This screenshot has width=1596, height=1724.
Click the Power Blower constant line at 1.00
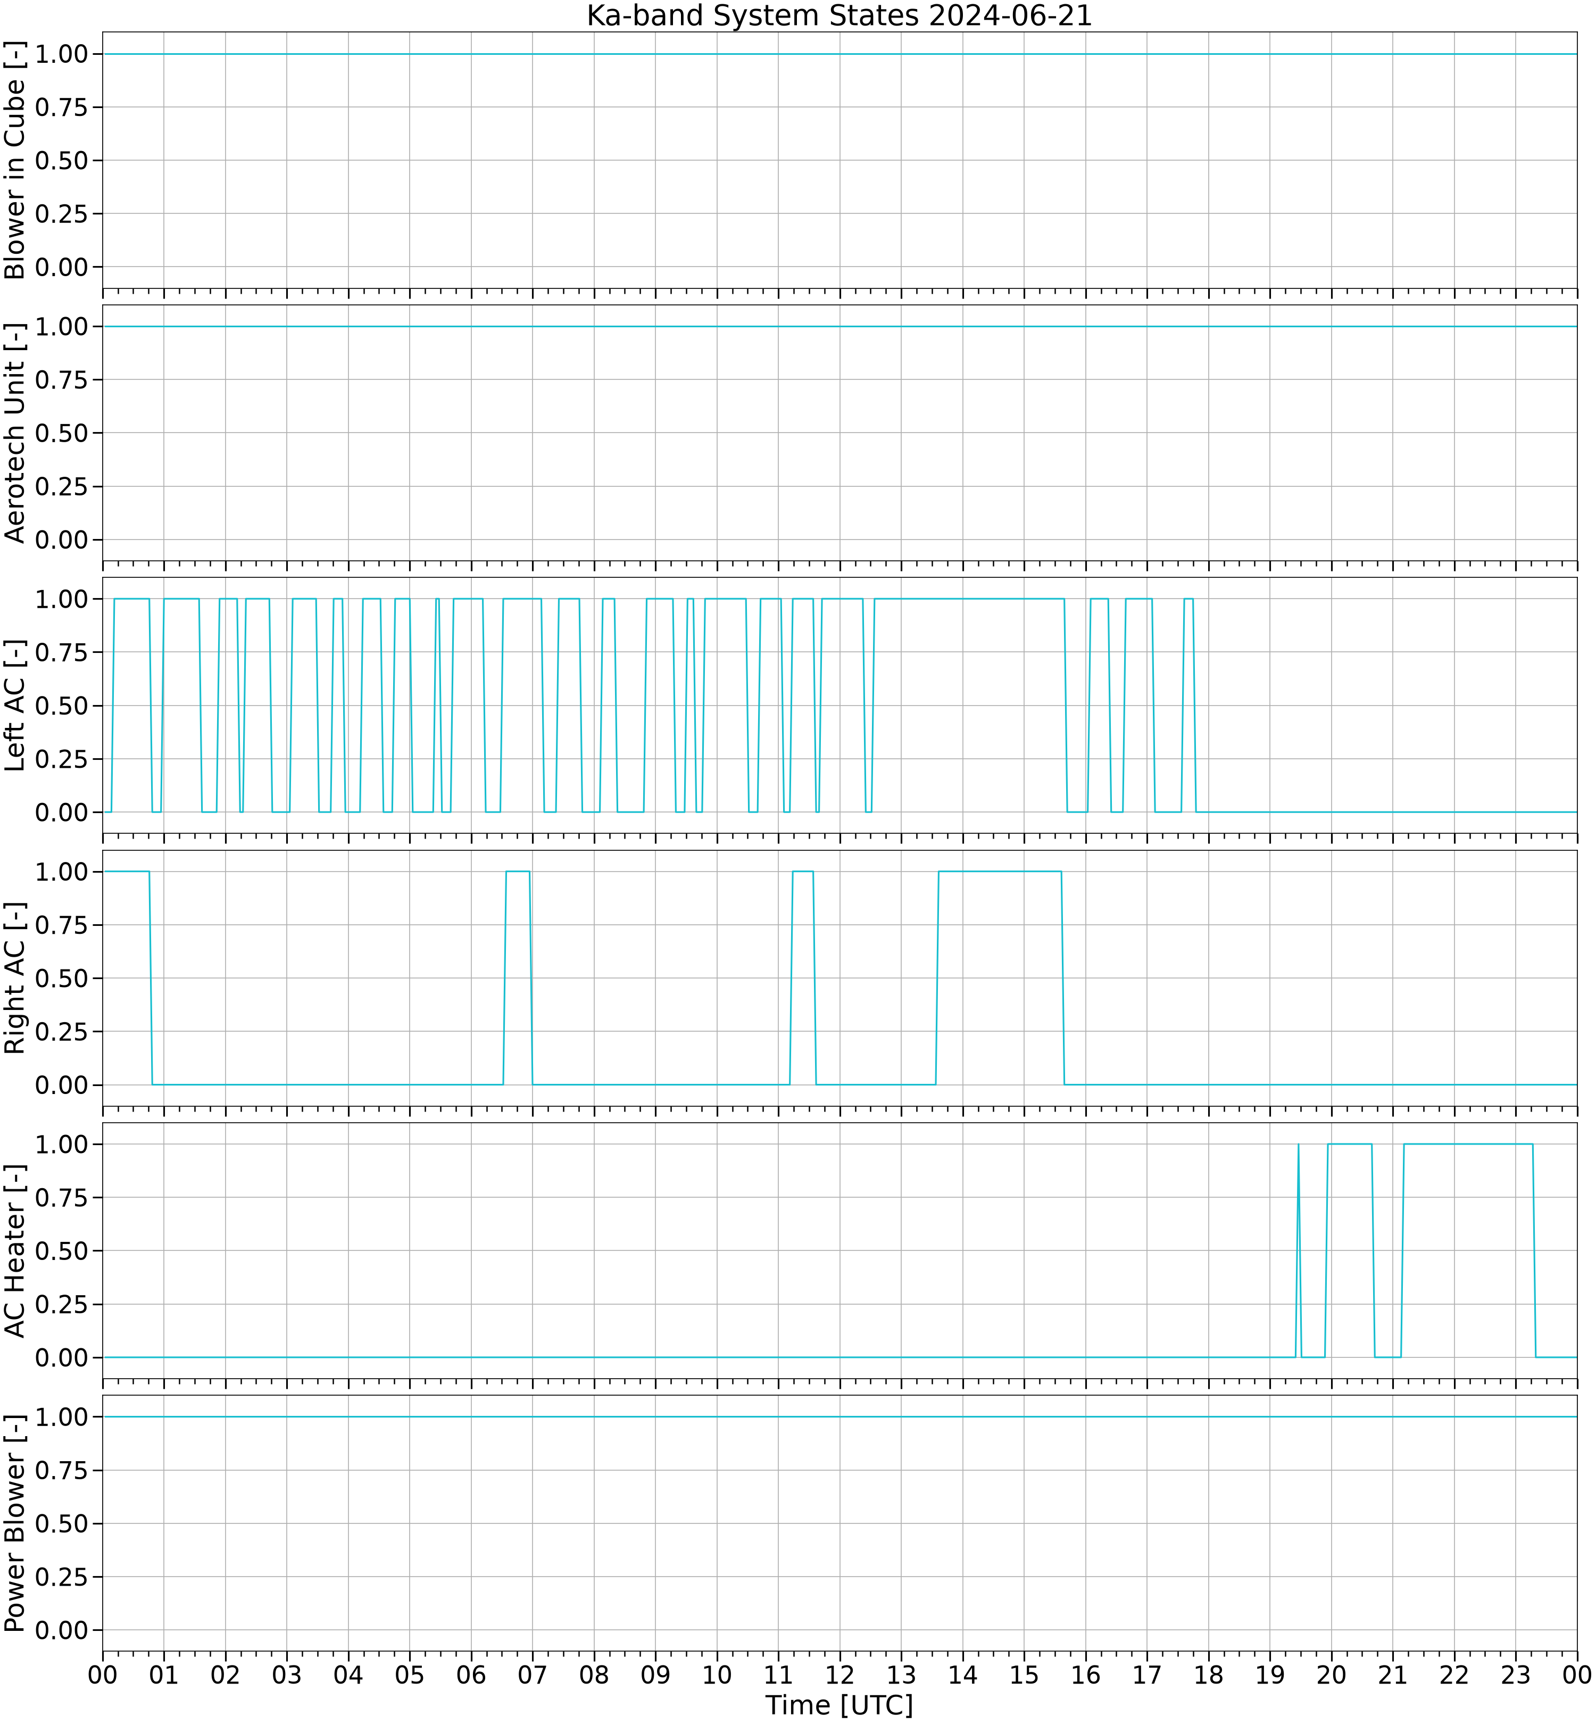point(839,1416)
